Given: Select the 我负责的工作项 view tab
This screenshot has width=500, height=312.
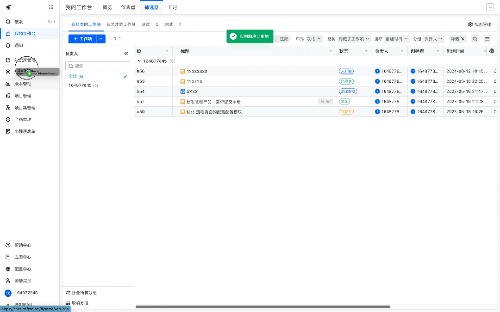Looking at the screenshot, I should click(86, 24).
